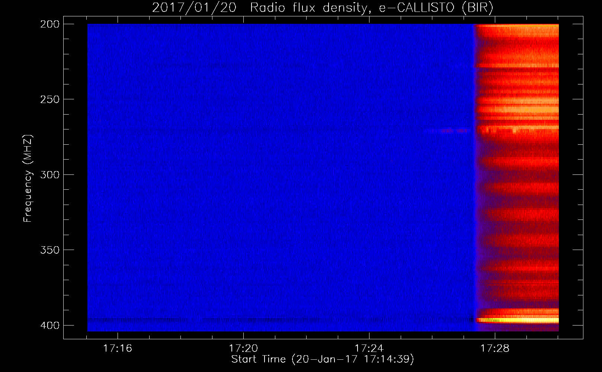This screenshot has height=372, width=602.
Task: Click the bright yellow emission band near 400 MHz
Action: click(x=518, y=320)
